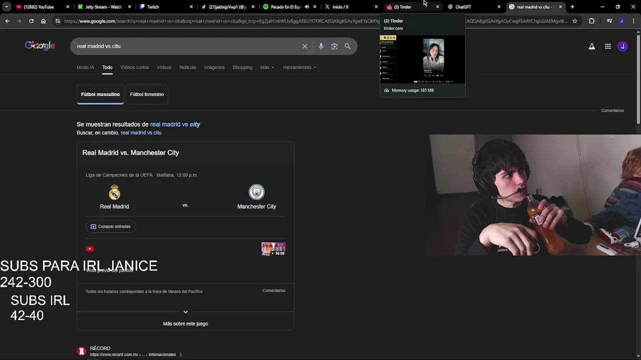Open the browser home page
641x360 pixels.
(x=44, y=21)
